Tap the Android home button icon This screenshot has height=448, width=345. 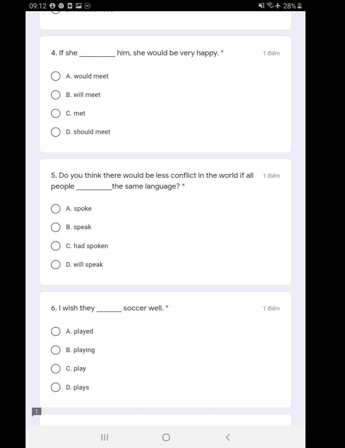[x=166, y=437]
